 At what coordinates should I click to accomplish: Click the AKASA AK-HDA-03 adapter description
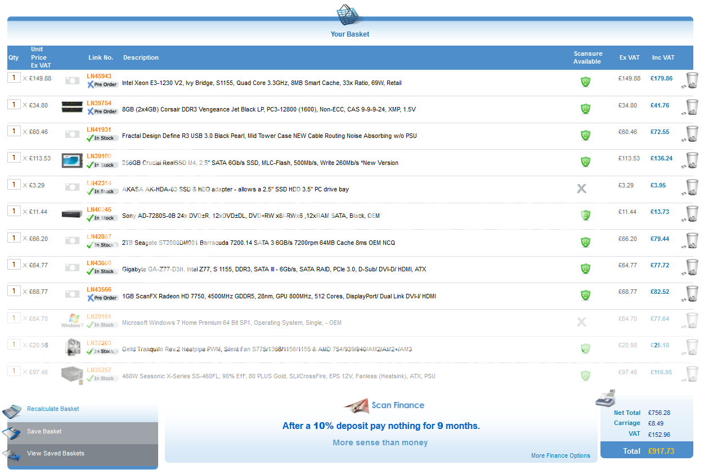tap(235, 189)
